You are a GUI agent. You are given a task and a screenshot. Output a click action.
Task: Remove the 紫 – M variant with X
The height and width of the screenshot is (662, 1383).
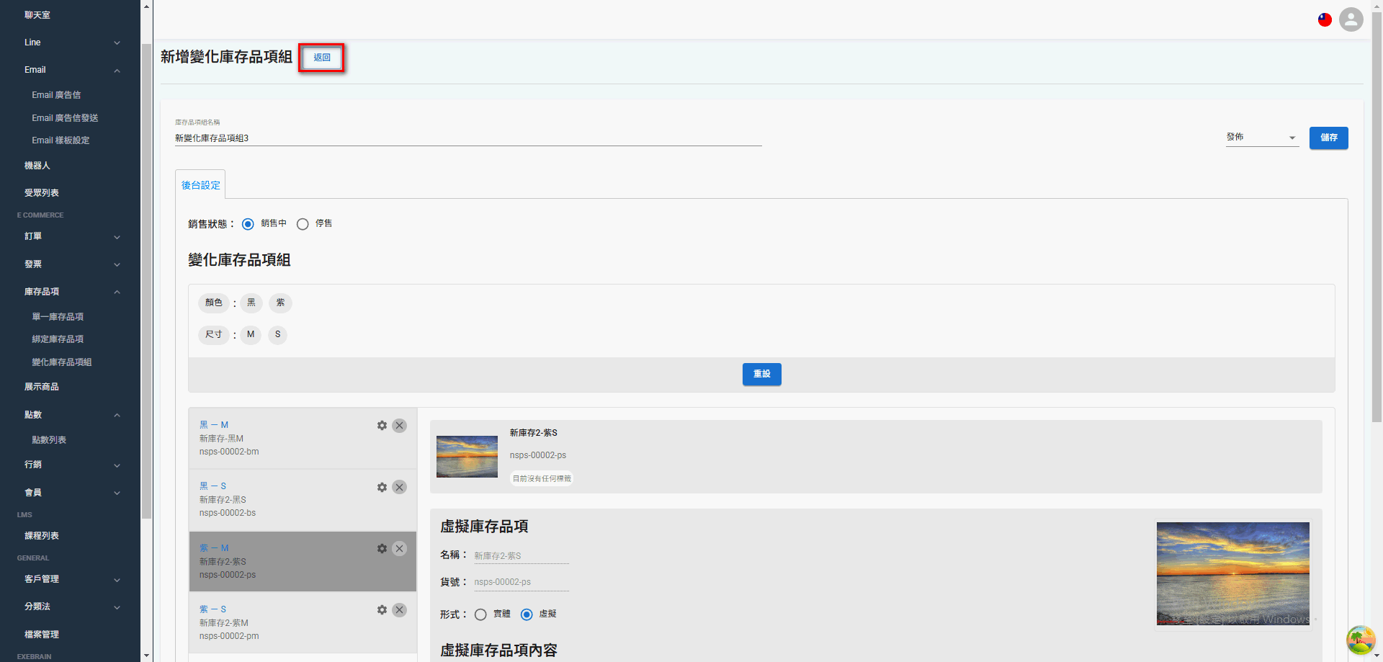pos(399,549)
